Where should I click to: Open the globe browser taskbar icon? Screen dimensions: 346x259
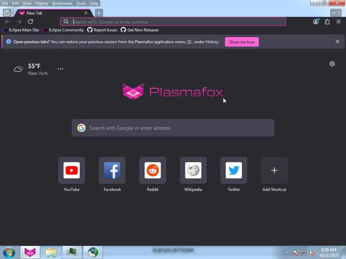tap(93, 252)
